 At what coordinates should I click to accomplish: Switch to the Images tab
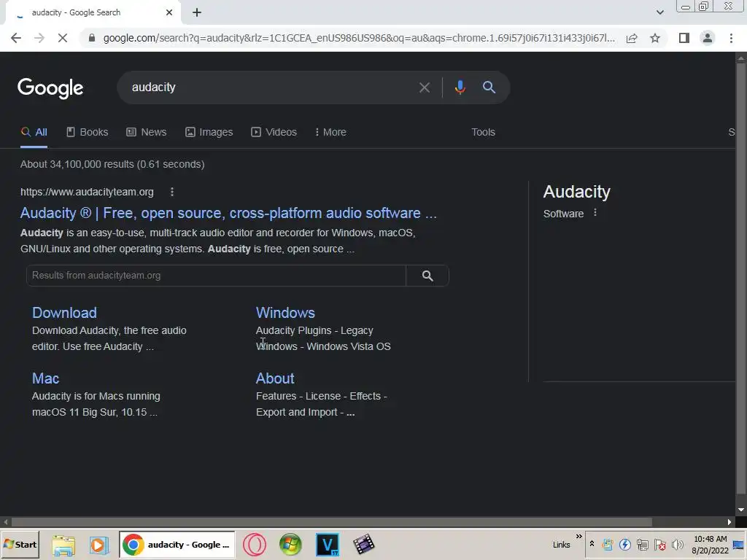pyautogui.click(x=209, y=133)
